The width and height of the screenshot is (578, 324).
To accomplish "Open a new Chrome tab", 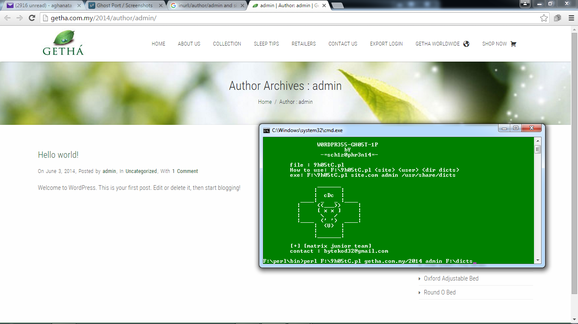I will click(x=337, y=5).
